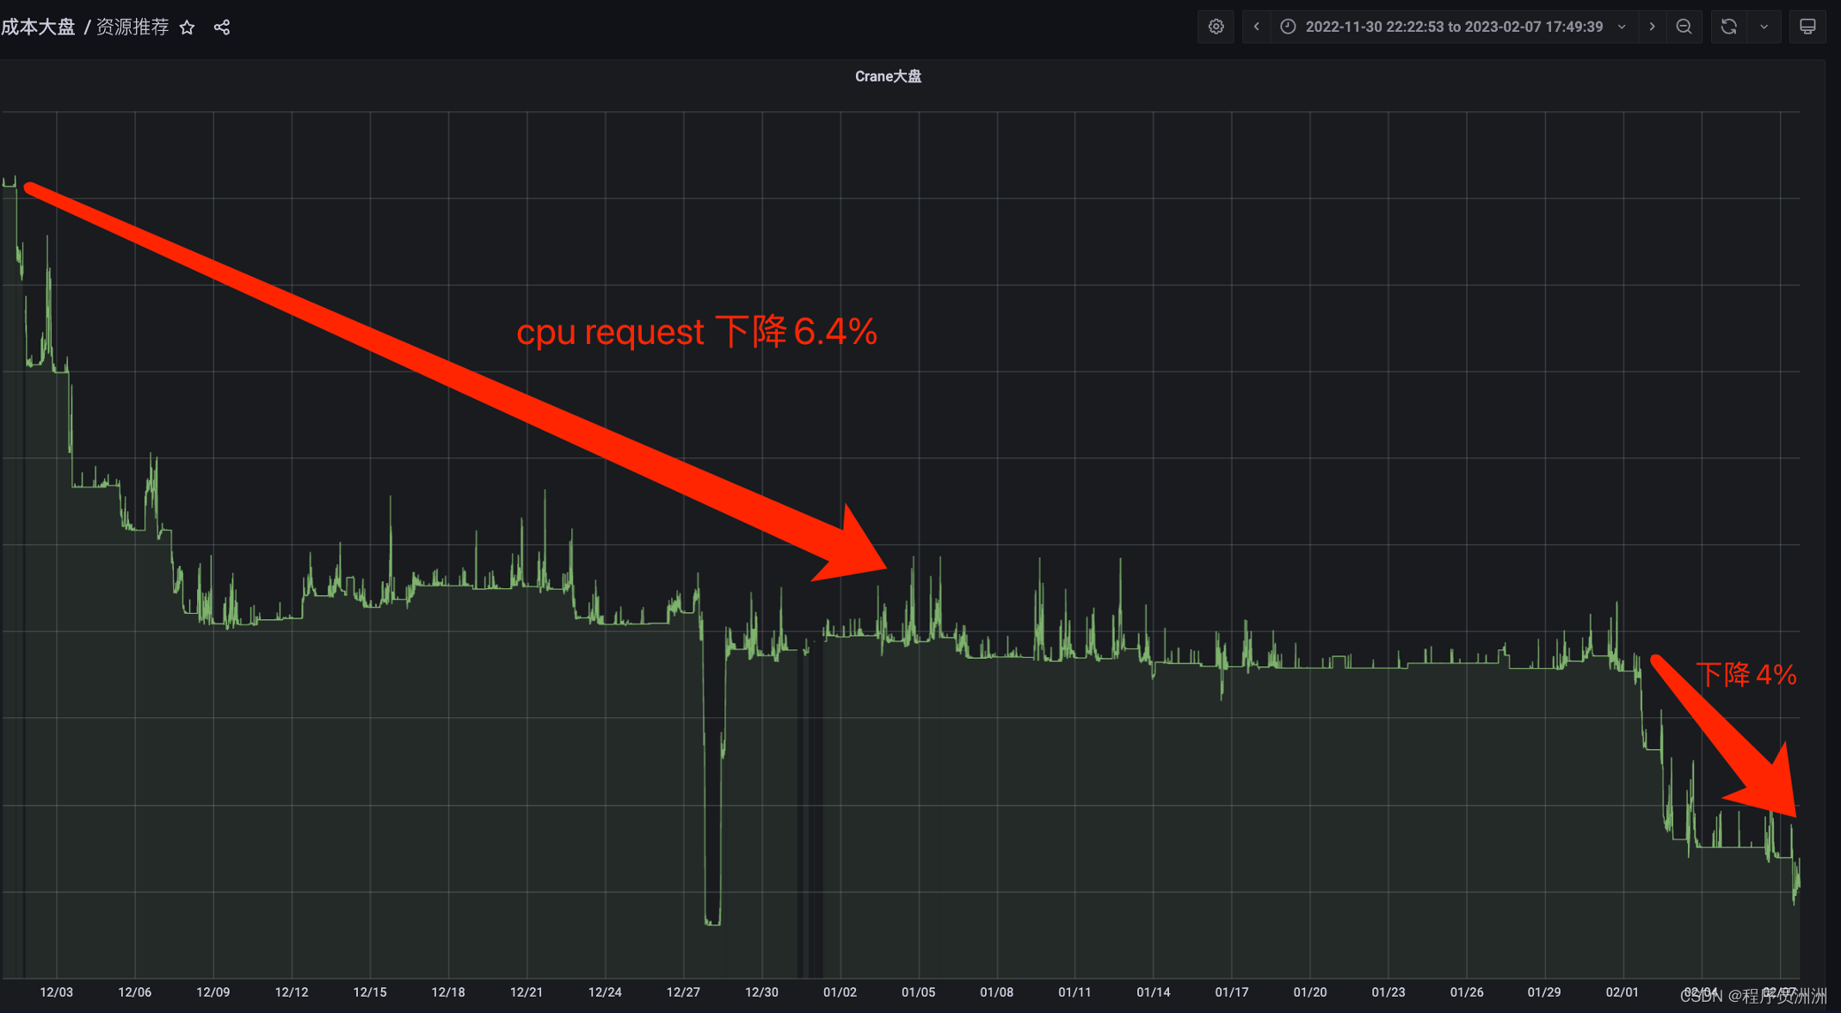Mark dashboard as favorite star
Viewport: 1841px width, 1013px height.
pyautogui.click(x=188, y=28)
